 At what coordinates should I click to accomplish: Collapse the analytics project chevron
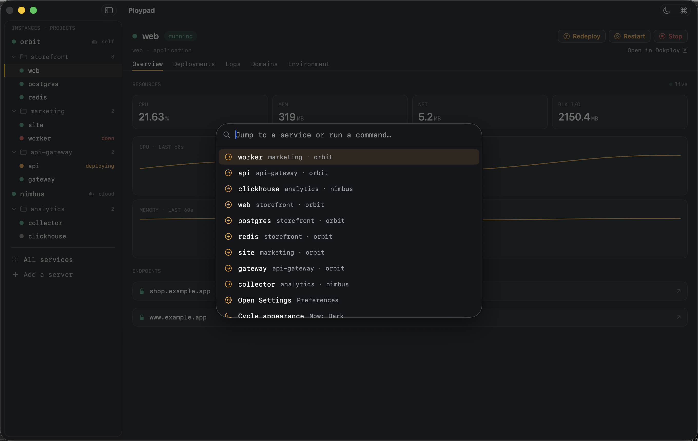(14, 209)
